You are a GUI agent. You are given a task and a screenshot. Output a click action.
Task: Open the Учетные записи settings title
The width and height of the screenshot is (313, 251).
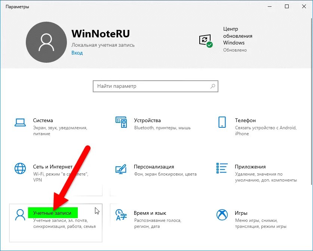pyautogui.click(x=52, y=213)
